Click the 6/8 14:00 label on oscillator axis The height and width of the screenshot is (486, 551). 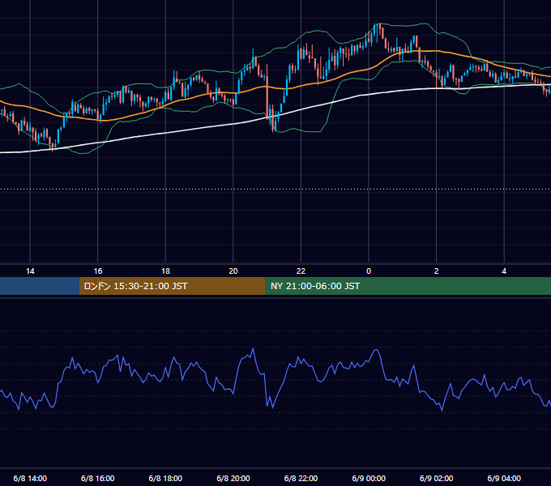[30, 478]
